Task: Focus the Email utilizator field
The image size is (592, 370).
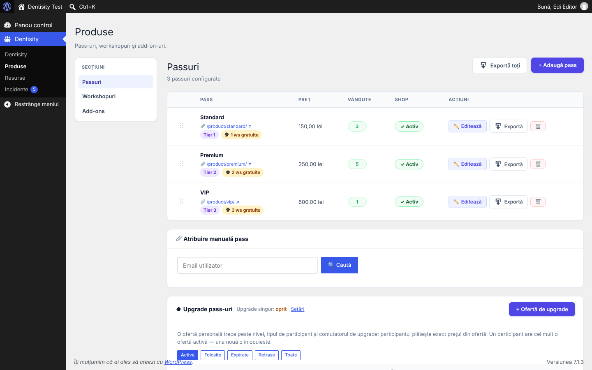Action: coord(247,265)
